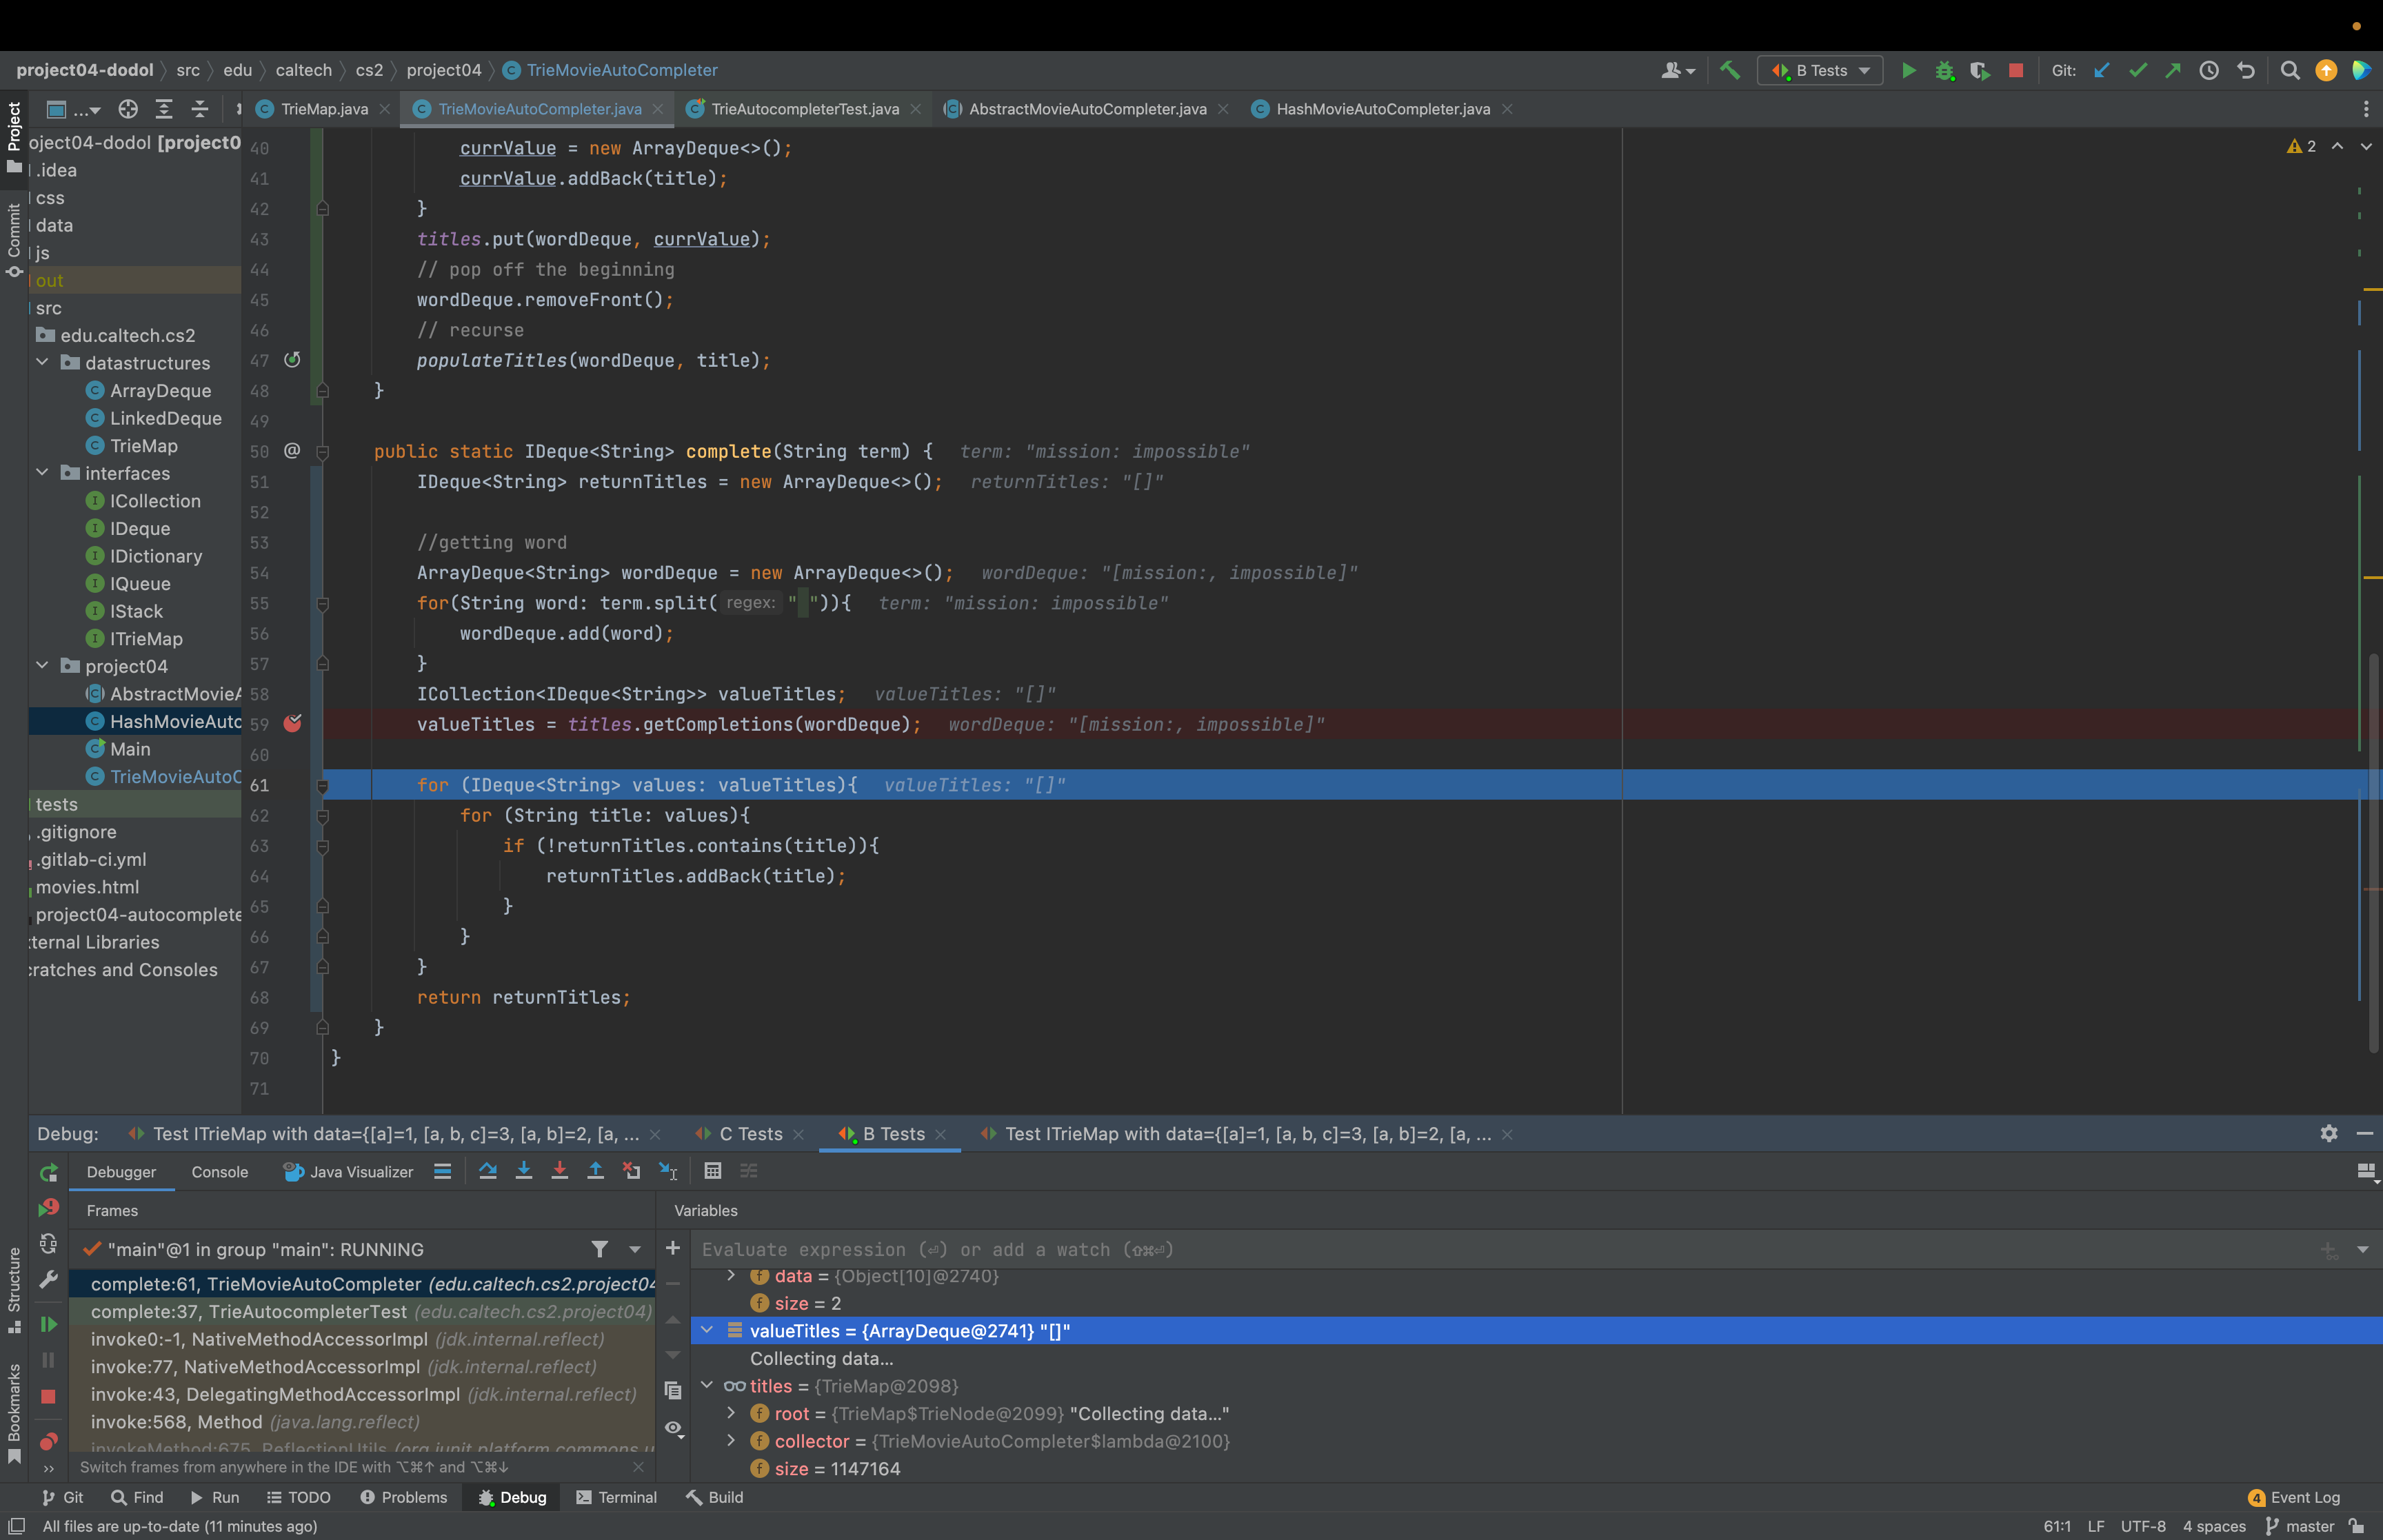The height and width of the screenshot is (1540, 2383).
Task: Click the View Breakpoints icon
Action: tap(48, 1441)
